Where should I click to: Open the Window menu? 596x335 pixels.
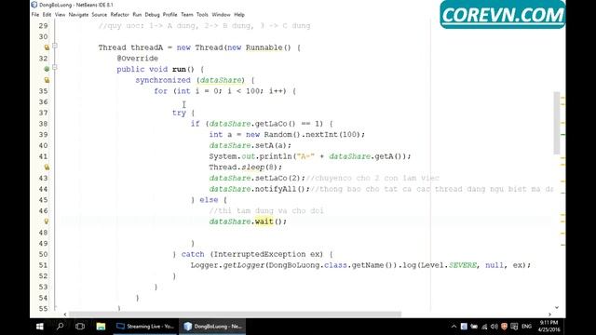221,15
